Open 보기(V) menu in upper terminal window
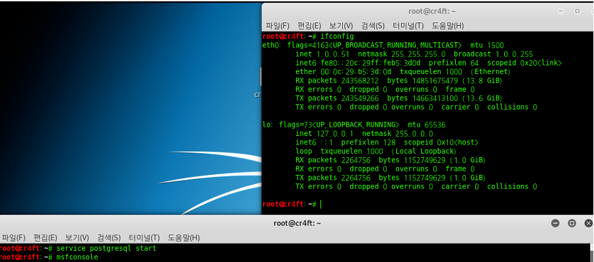 (341, 26)
